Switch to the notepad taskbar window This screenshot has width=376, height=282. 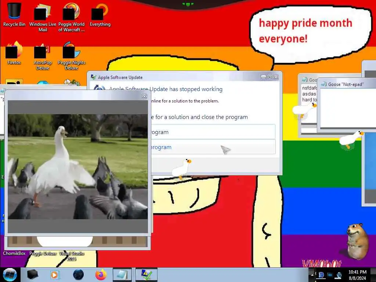pyautogui.click(x=122, y=275)
